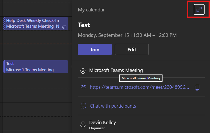Click the chain link icon beside URL
Screen dimensions: 210x133
click(x=83, y=87)
